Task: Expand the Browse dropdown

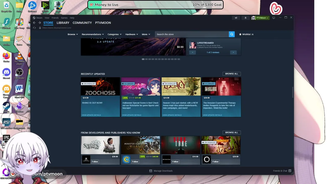Action: click(x=73, y=34)
